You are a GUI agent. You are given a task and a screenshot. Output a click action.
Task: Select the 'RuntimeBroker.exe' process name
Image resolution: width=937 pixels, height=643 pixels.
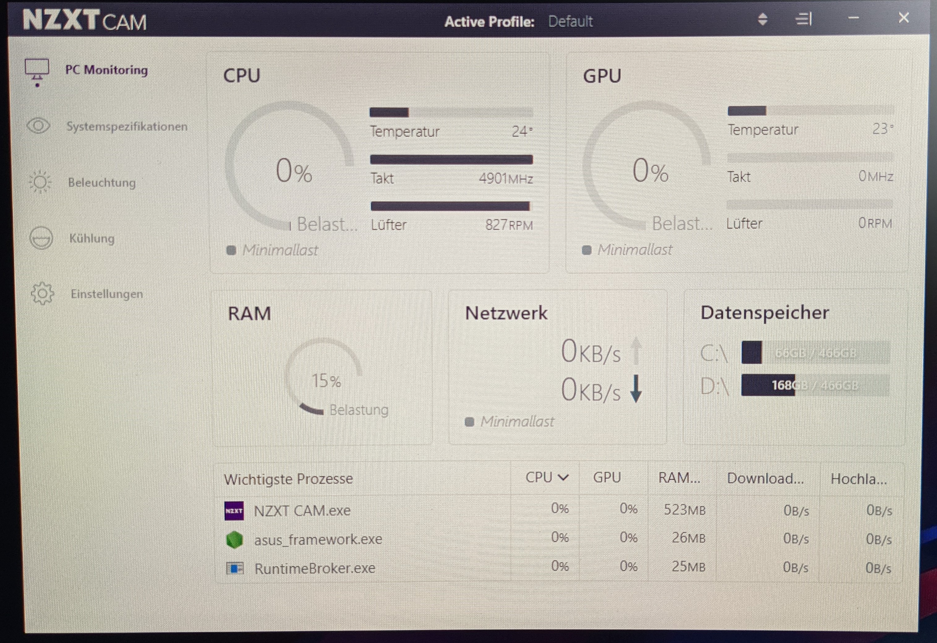coord(315,568)
